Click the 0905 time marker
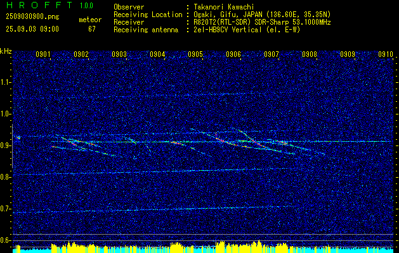This screenshot has width=399, height=253. point(195,54)
